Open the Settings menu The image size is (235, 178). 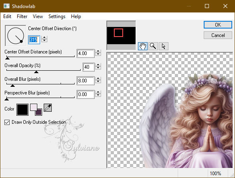(x=57, y=16)
